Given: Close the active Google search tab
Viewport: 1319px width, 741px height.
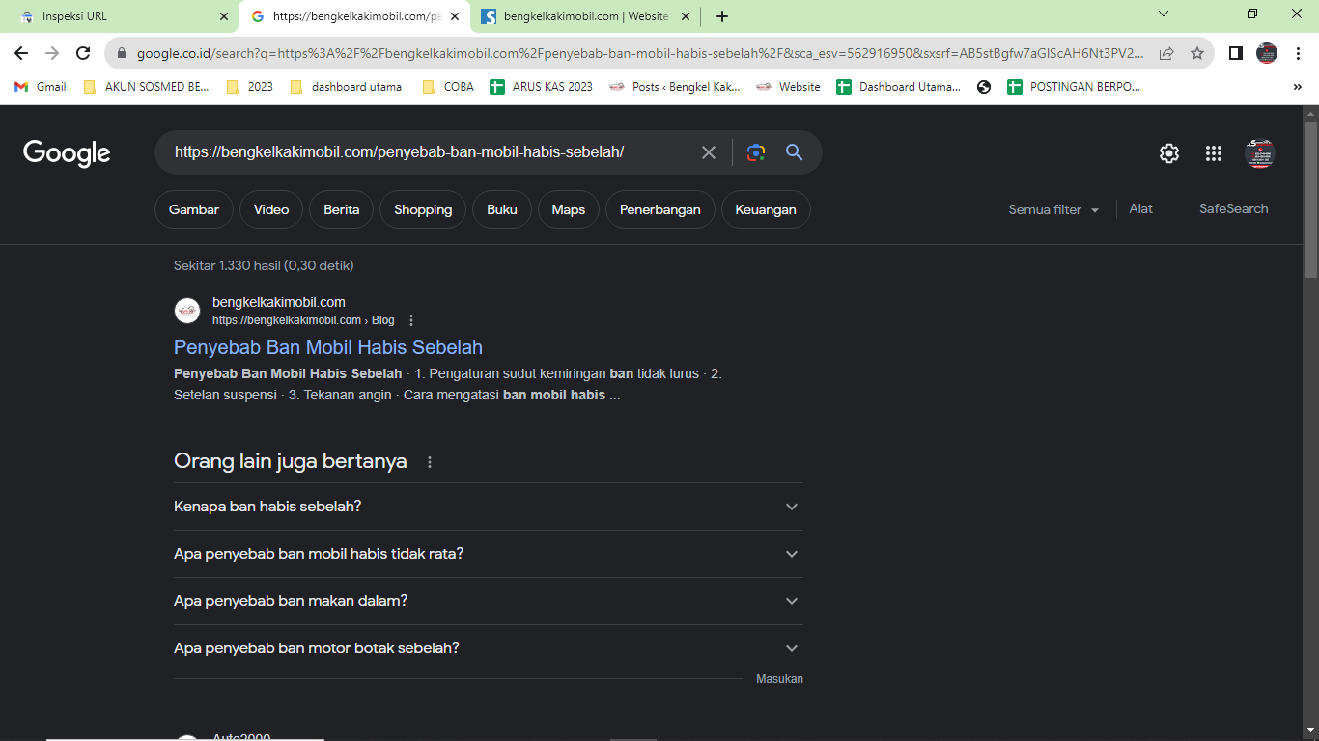Looking at the screenshot, I should click(x=454, y=16).
